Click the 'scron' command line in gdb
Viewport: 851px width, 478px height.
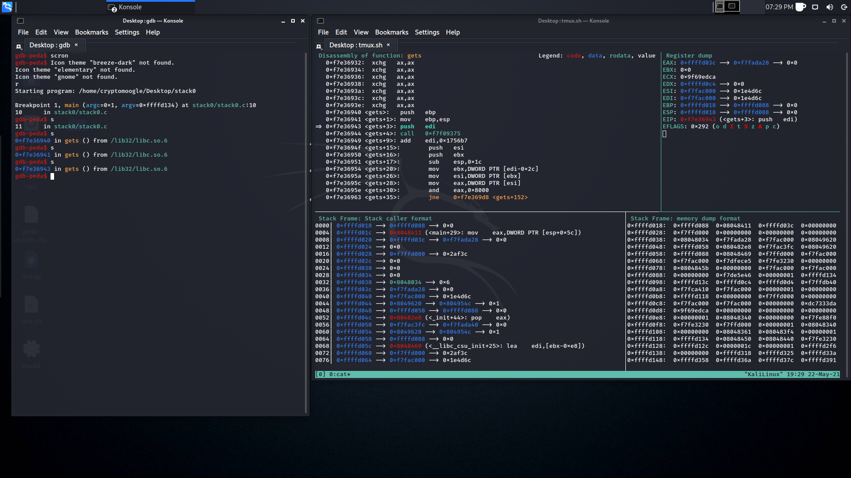[x=42, y=56]
